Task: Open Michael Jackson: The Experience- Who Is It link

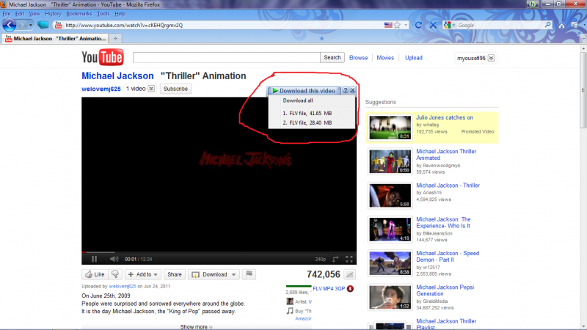Action: click(x=443, y=223)
